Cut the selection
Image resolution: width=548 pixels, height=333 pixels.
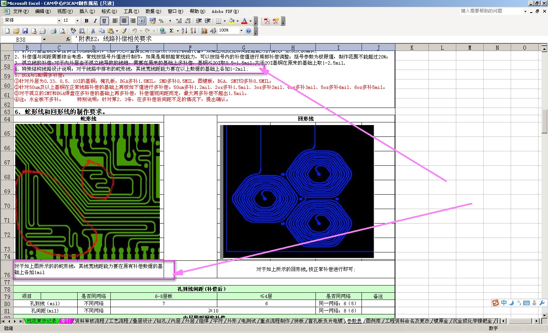coord(93,31)
